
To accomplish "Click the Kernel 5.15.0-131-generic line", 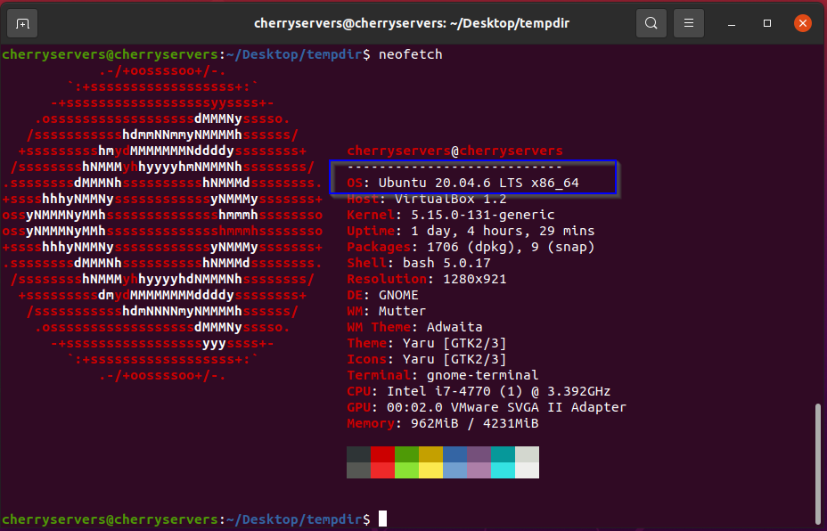I will click(450, 215).
